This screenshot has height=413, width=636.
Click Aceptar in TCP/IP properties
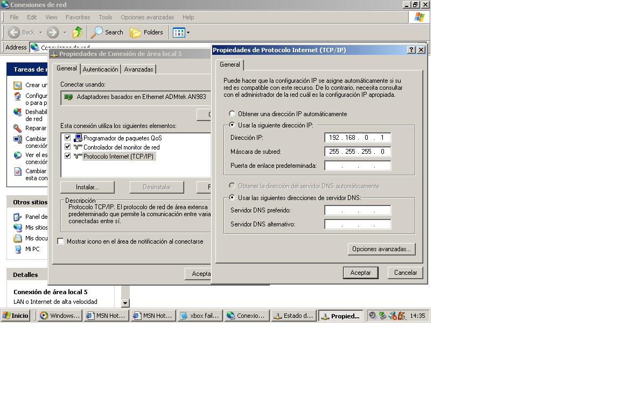[x=361, y=273]
